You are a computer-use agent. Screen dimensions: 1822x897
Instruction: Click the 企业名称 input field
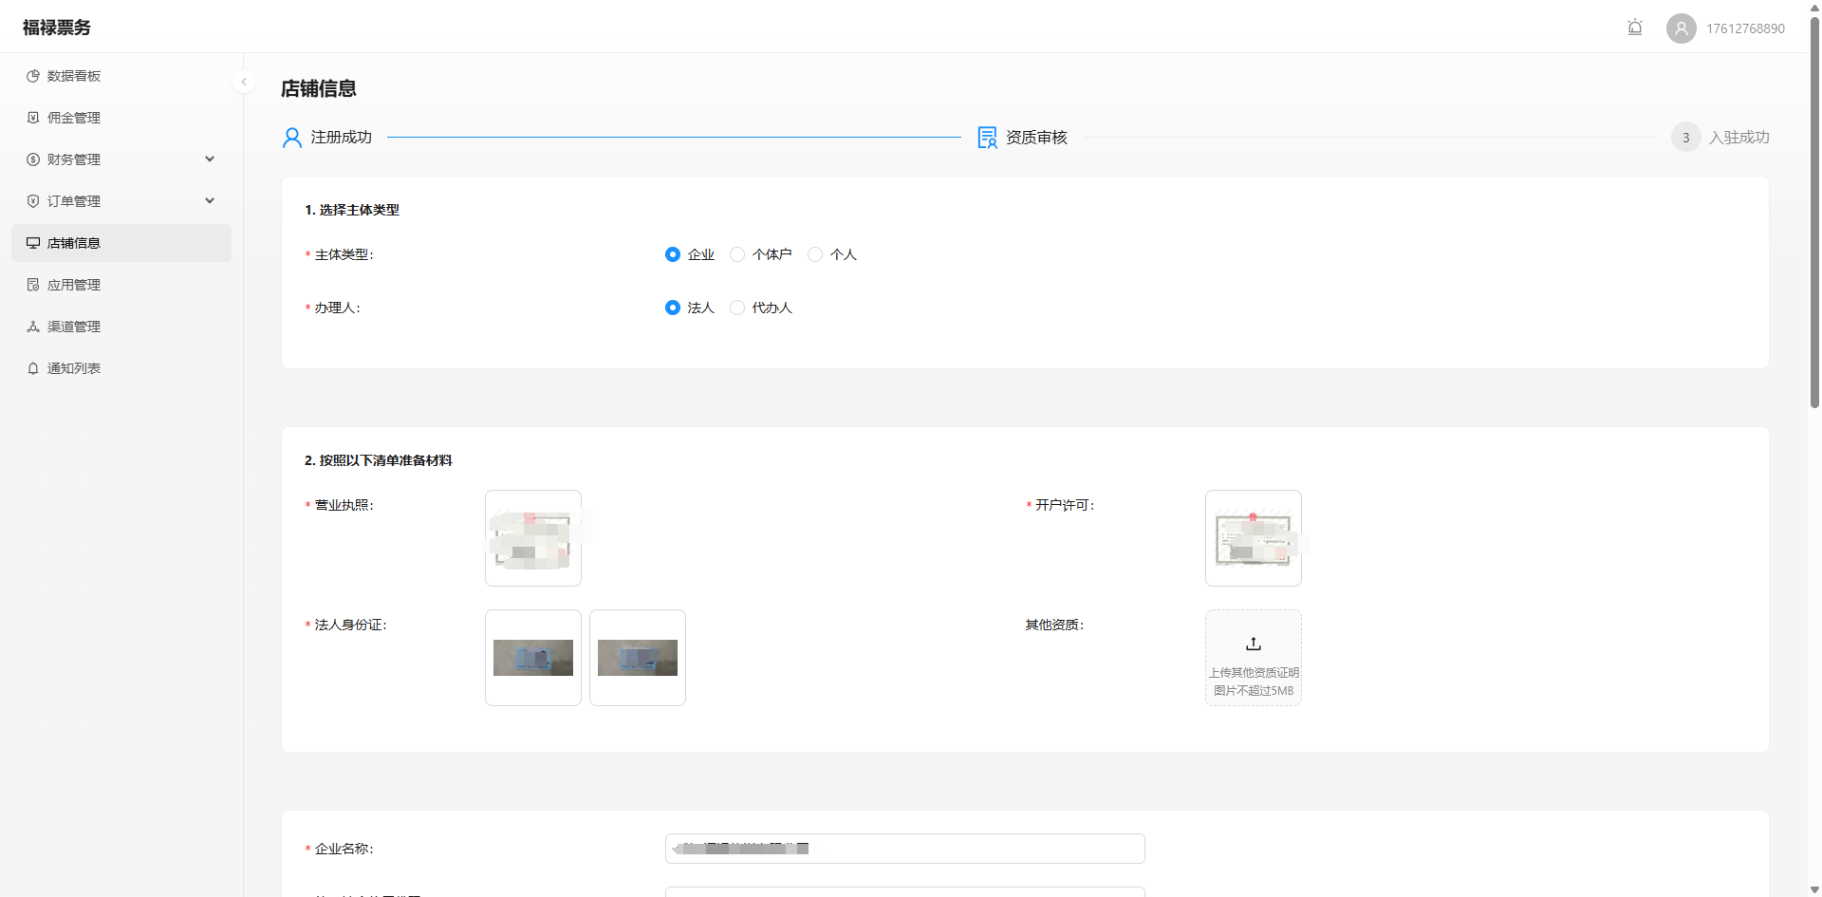click(x=904, y=849)
